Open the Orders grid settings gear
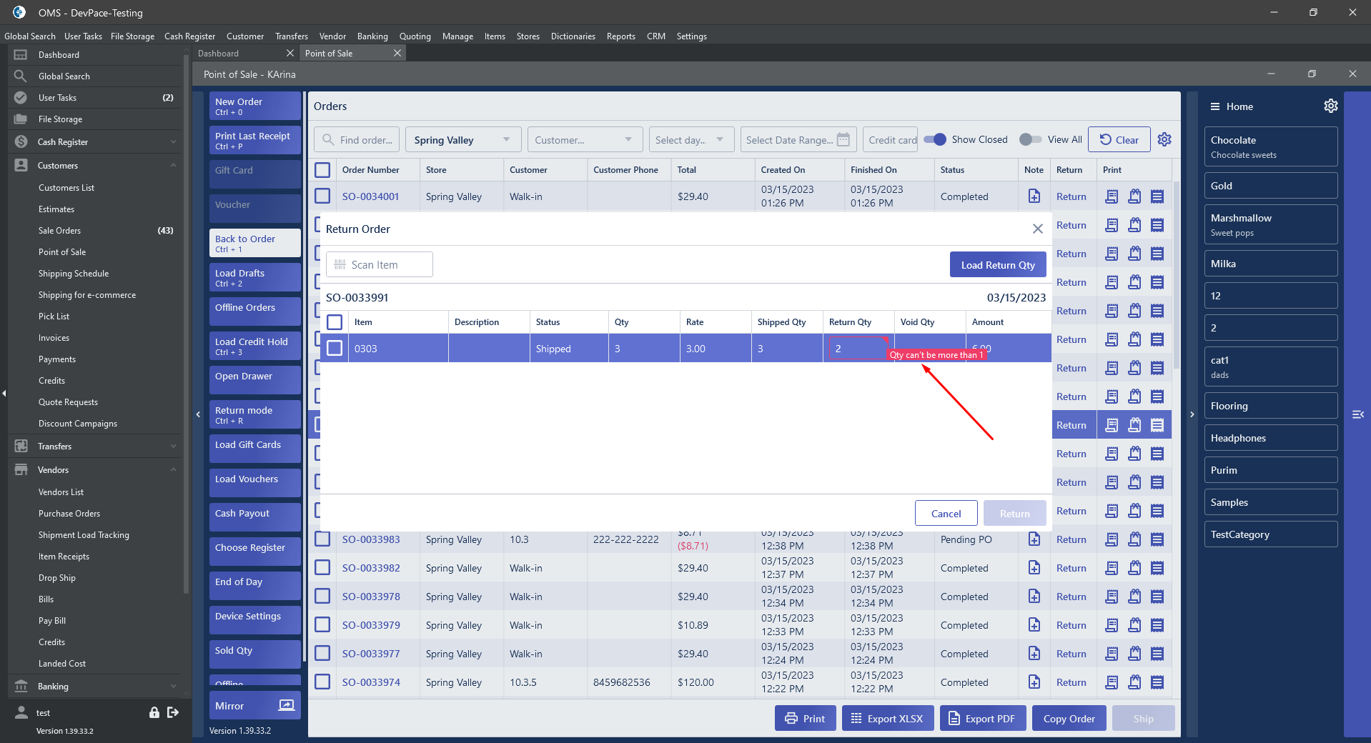The width and height of the screenshot is (1371, 743). pos(1164,139)
